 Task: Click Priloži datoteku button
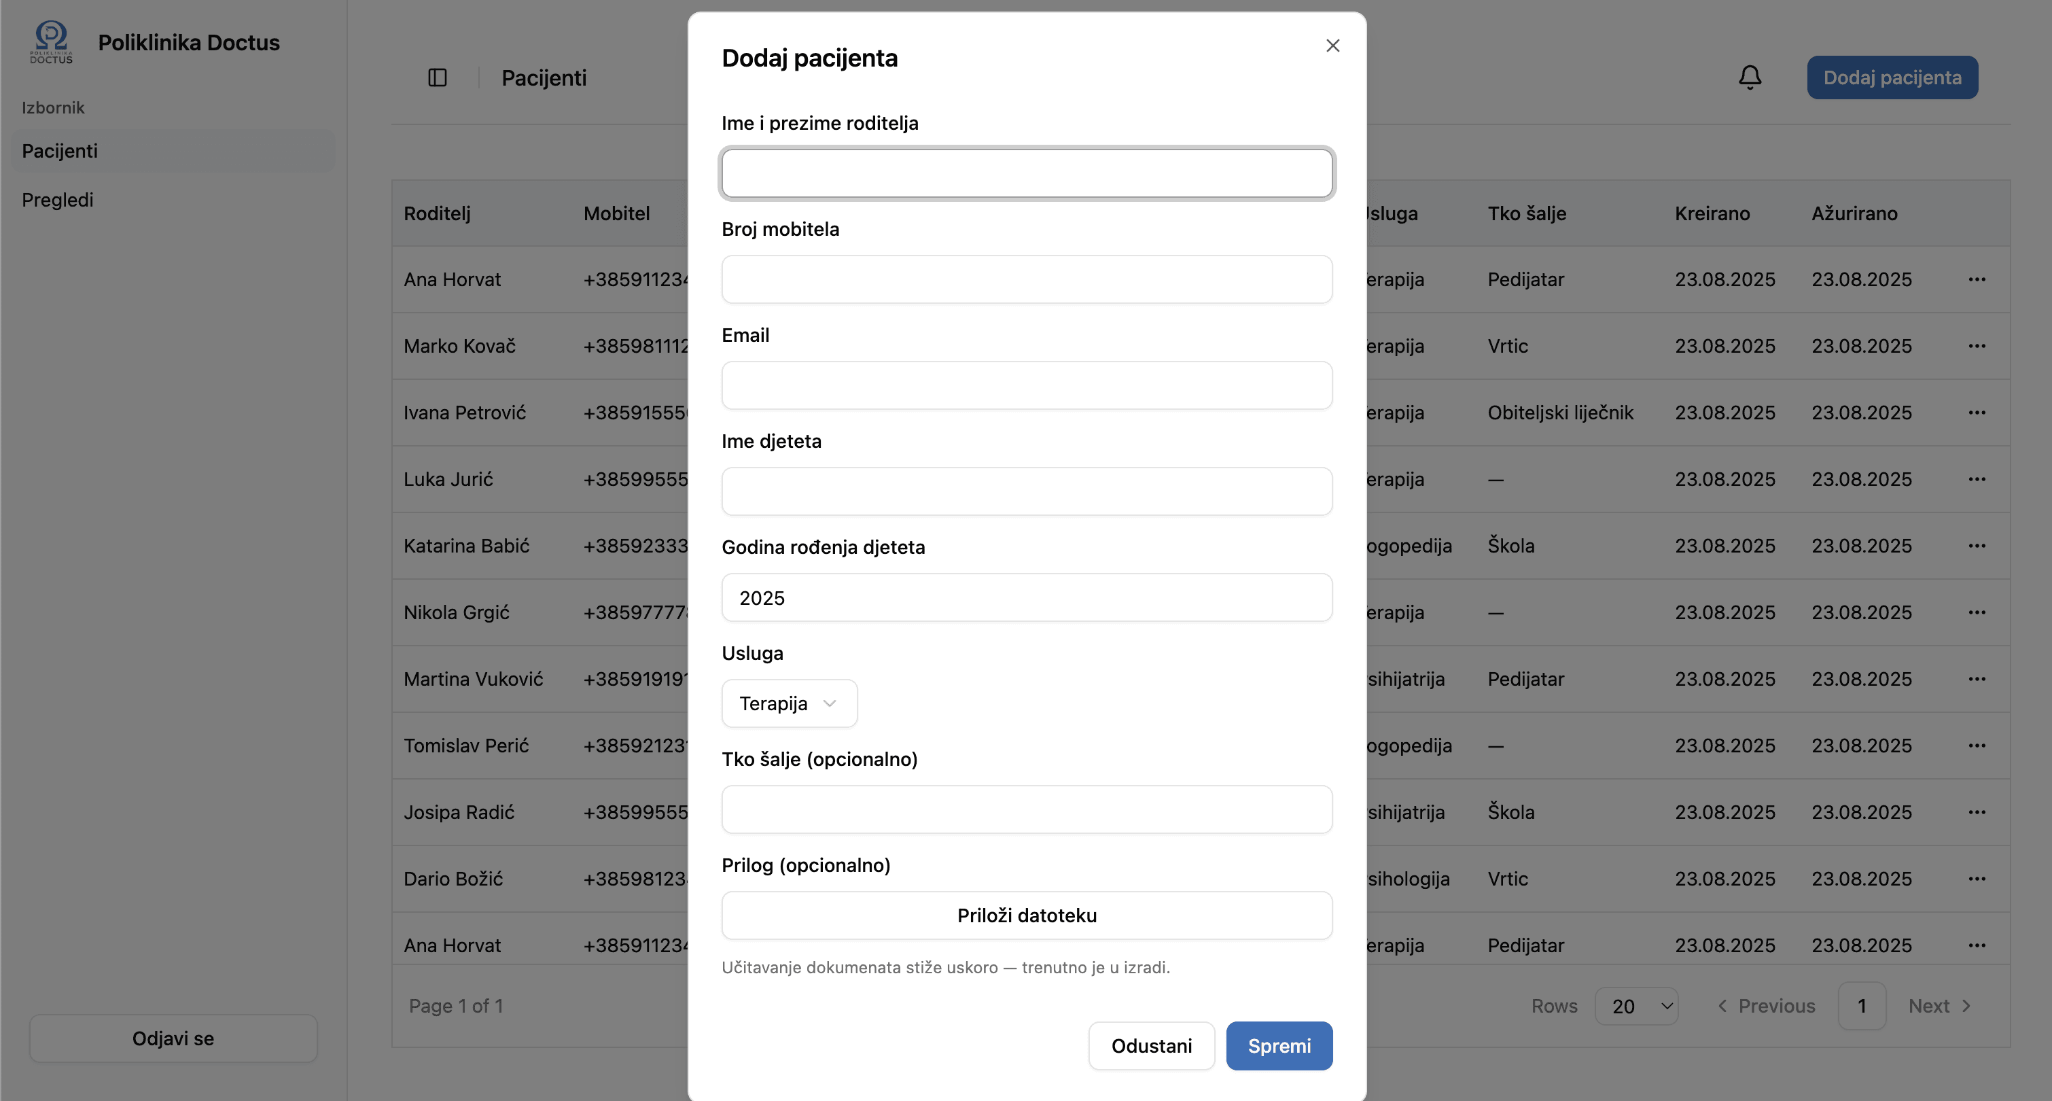tap(1026, 915)
